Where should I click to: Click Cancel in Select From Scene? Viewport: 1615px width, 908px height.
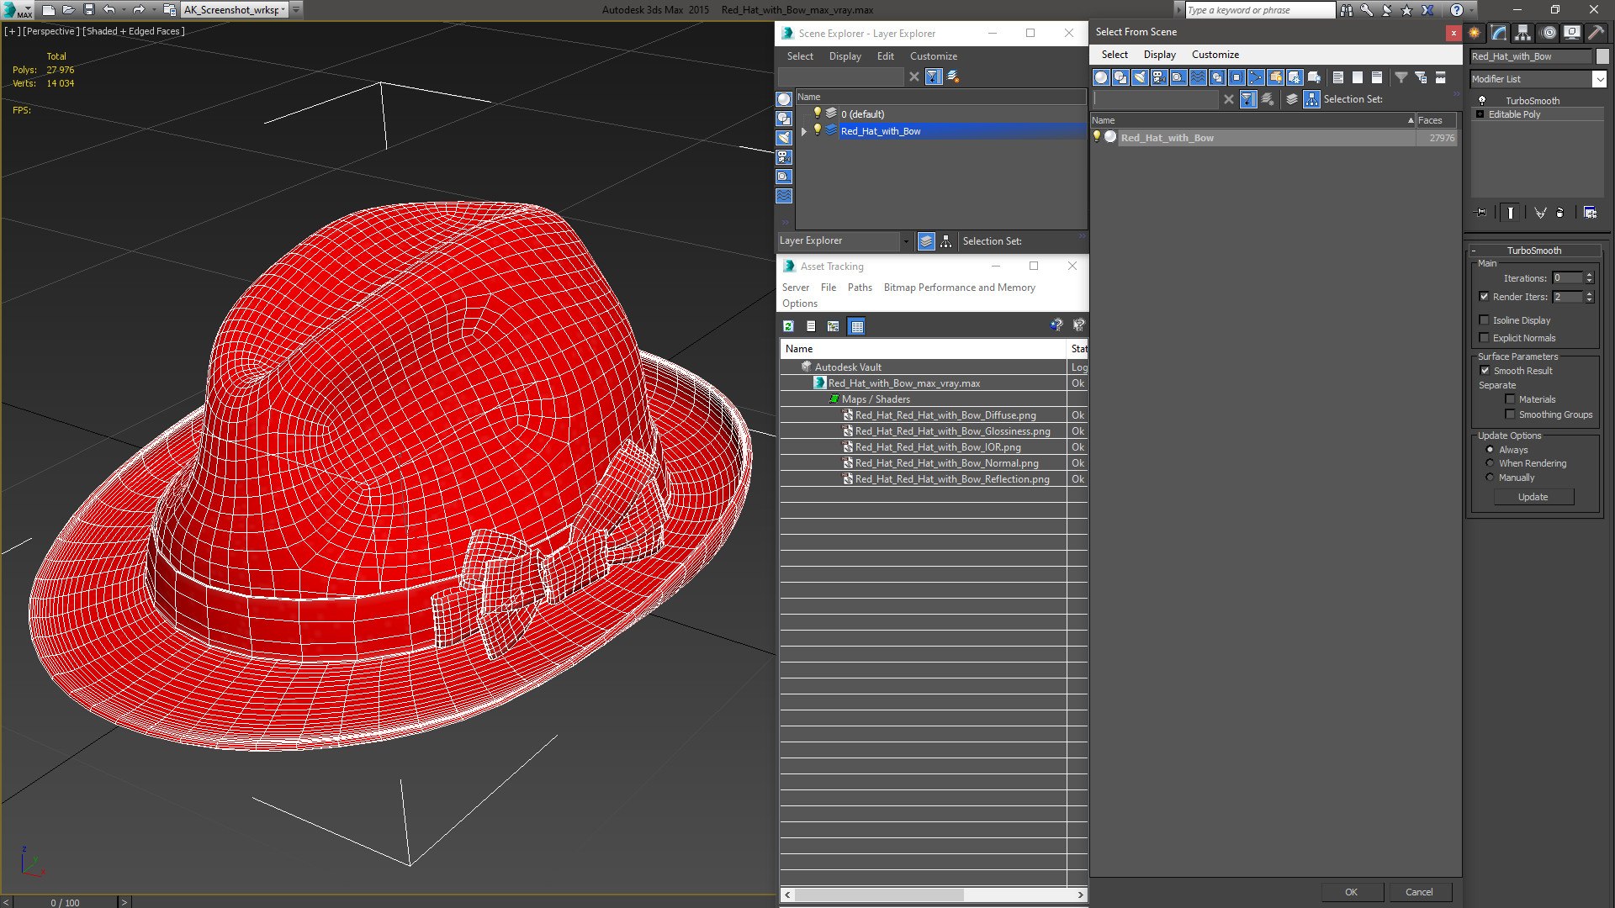pyautogui.click(x=1419, y=892)
